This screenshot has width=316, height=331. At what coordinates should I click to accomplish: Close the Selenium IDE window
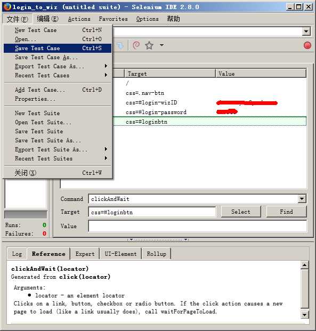(309, 7)
